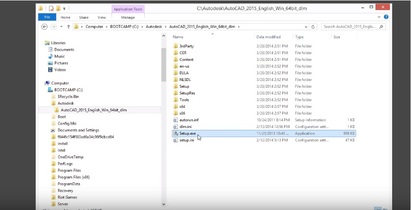Select Program Files (x86) in tree
Screen dimensions: 411x210
pos(70,177)
